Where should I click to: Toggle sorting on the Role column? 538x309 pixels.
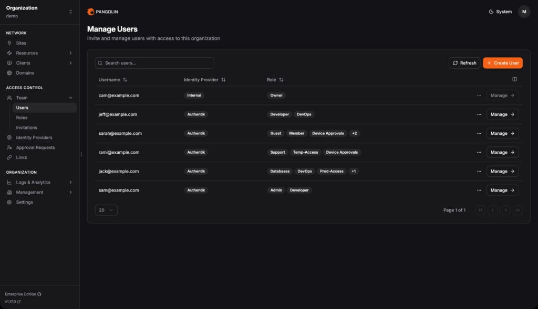pos(281,80)
